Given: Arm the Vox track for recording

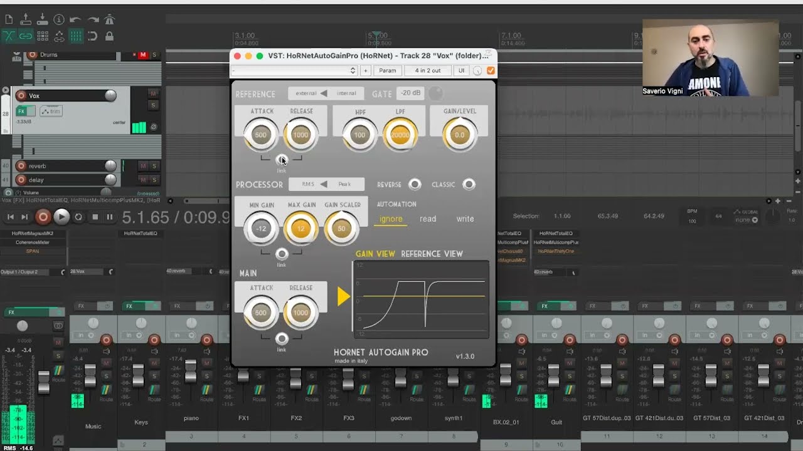Looking at the screenshot, I should click(21, 96).
